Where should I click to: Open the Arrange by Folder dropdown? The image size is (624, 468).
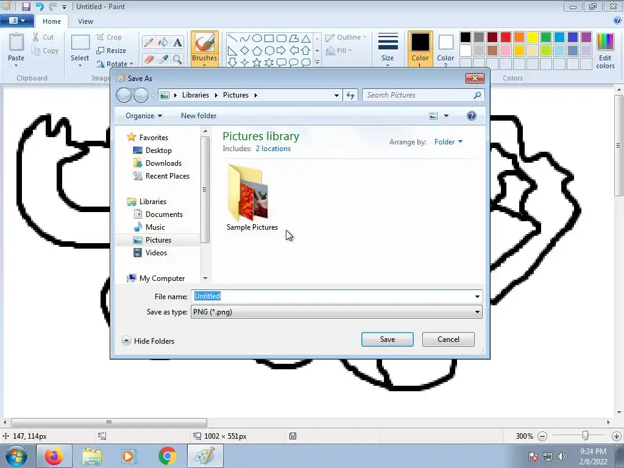(x=448, y=141)
